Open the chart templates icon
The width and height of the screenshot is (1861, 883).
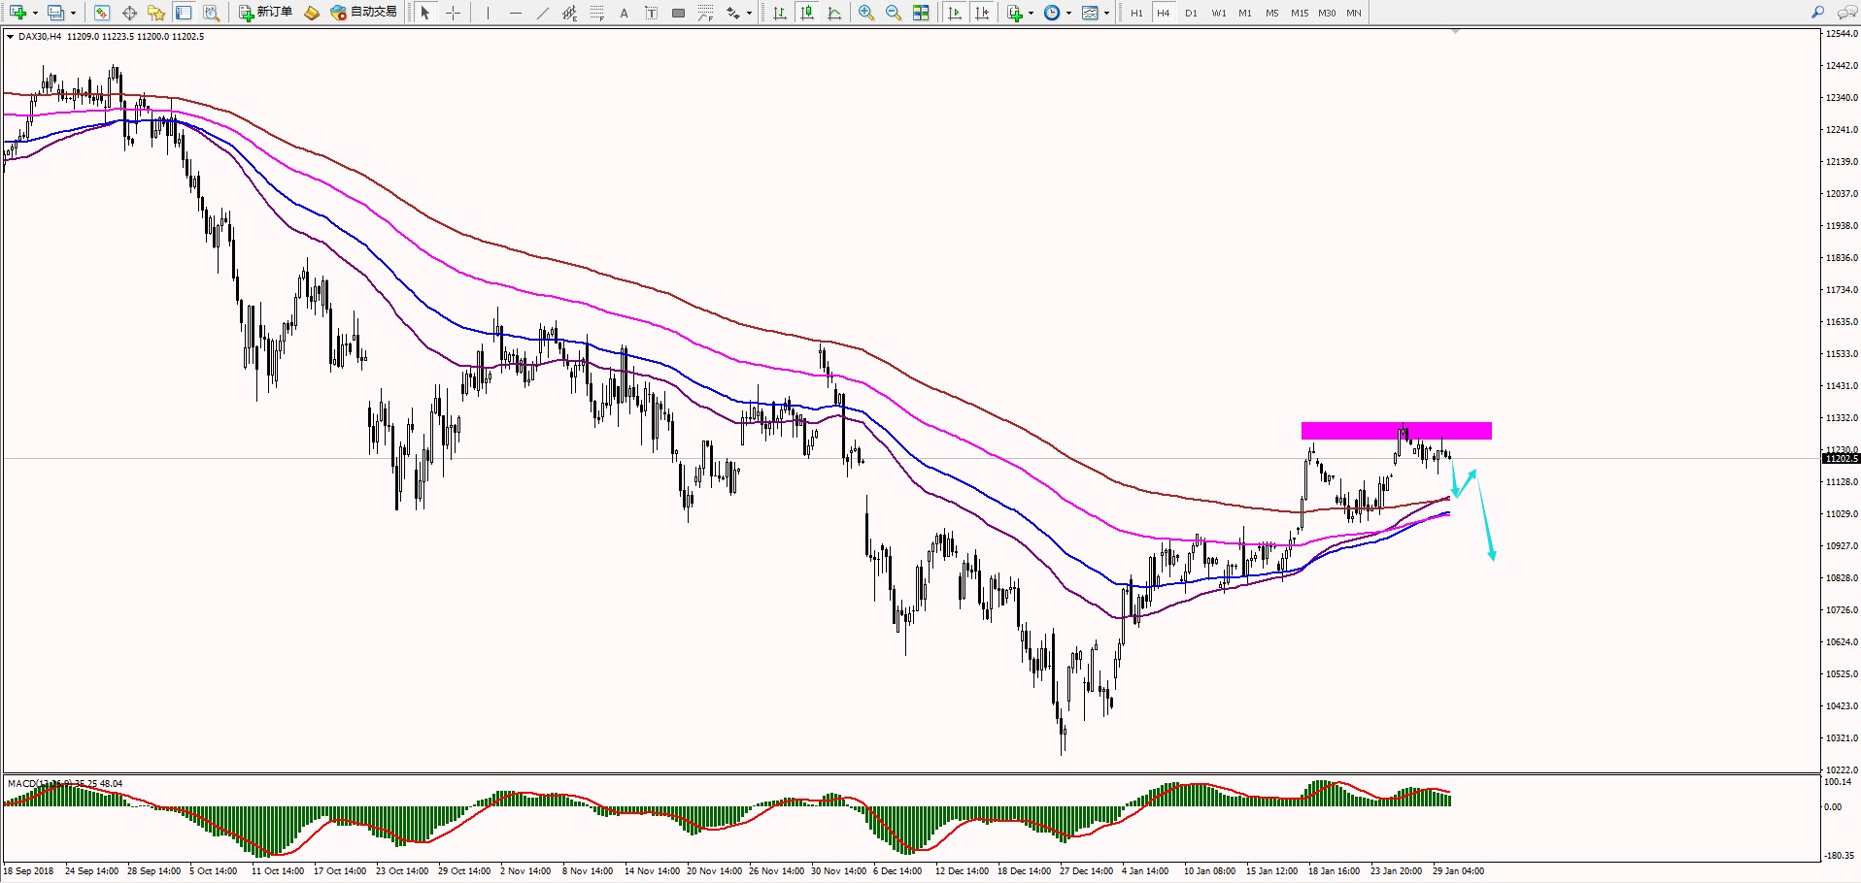pyautogui.click(x=1090, y=13)
